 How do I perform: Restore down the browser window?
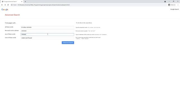(174, 1)
